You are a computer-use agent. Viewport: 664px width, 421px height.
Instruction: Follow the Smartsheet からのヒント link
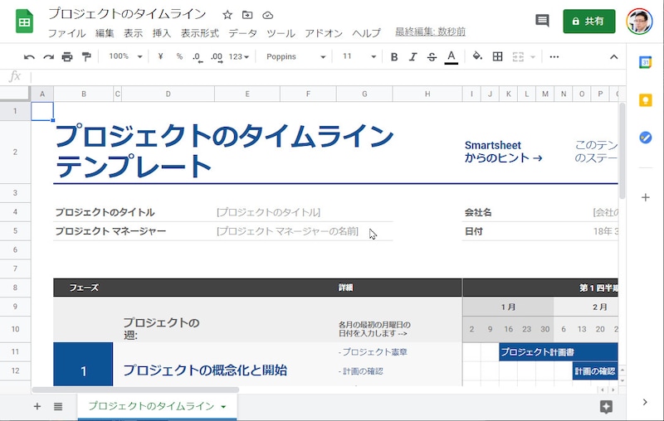point(503,152)
